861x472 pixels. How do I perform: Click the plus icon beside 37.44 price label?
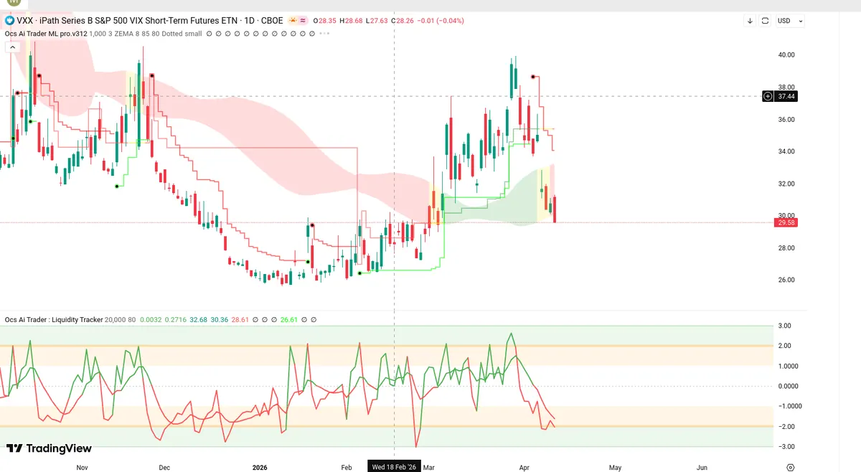point(768,96)
